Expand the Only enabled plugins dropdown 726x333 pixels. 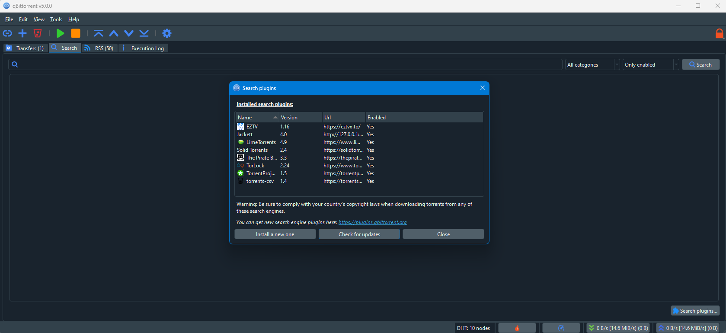651,64
